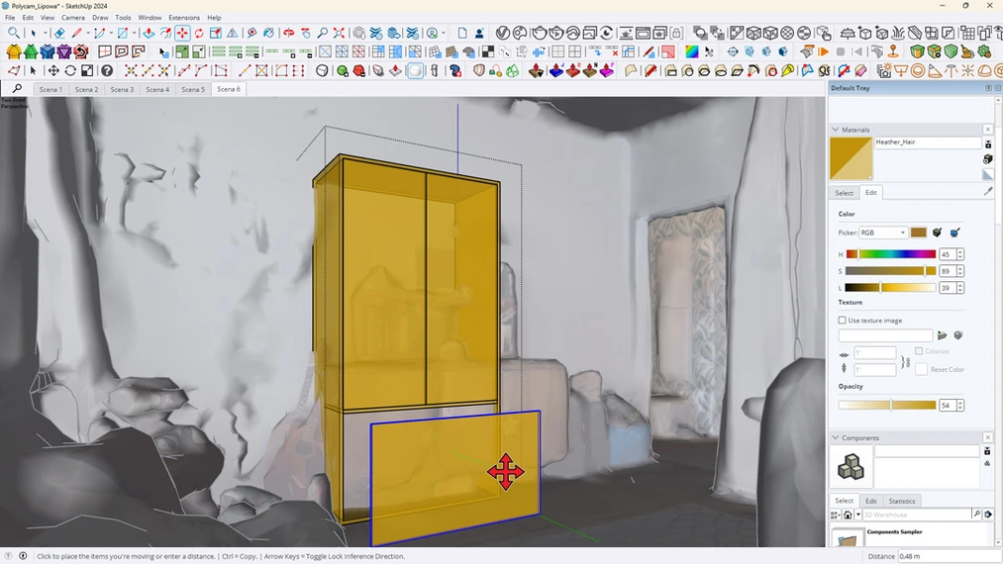The image size is (1003, 564).
Task: Click the brown color swatch next to Picker
Action: click(x=918, y=233)
